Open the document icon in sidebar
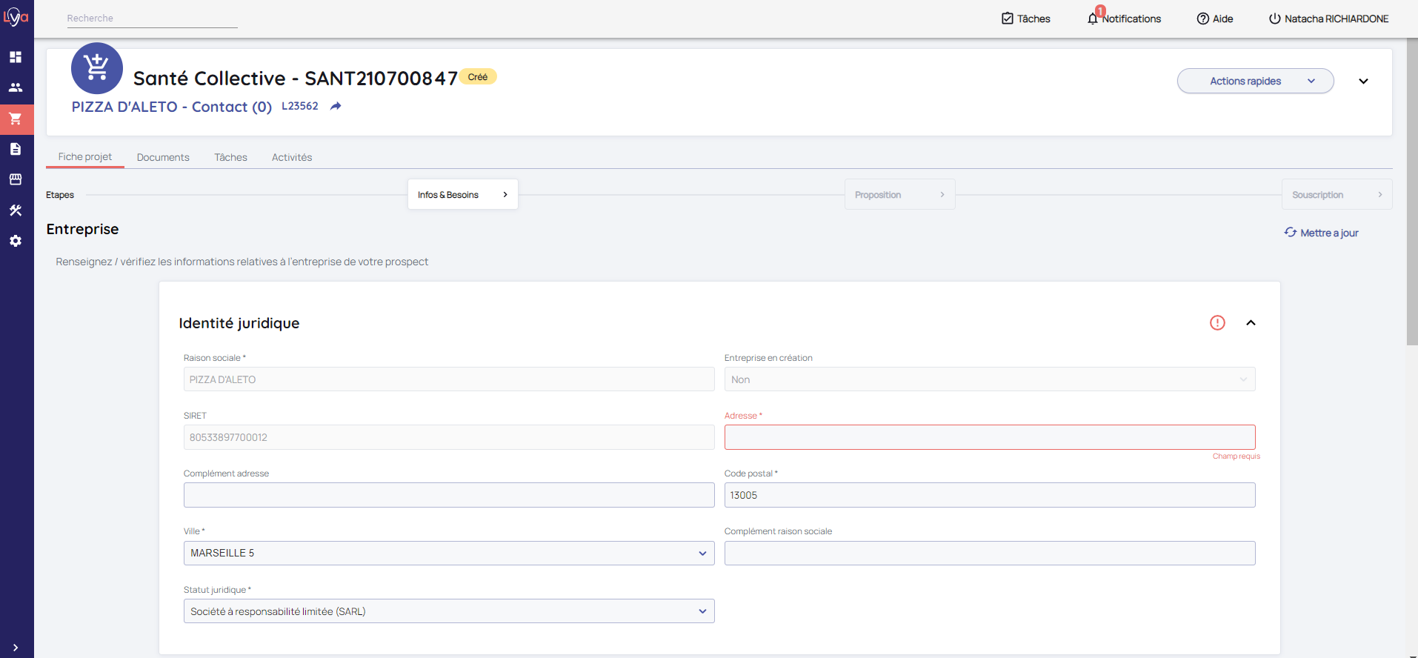This screenshot has width=1418, height=658. [x=16, y=149]
